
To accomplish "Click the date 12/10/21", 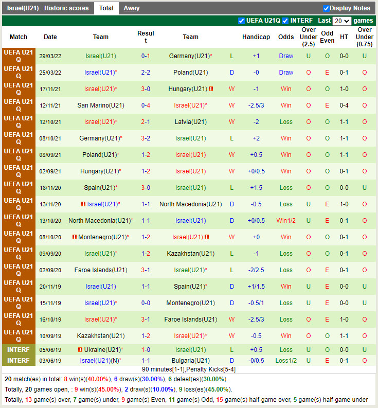I will coord(50,122).
